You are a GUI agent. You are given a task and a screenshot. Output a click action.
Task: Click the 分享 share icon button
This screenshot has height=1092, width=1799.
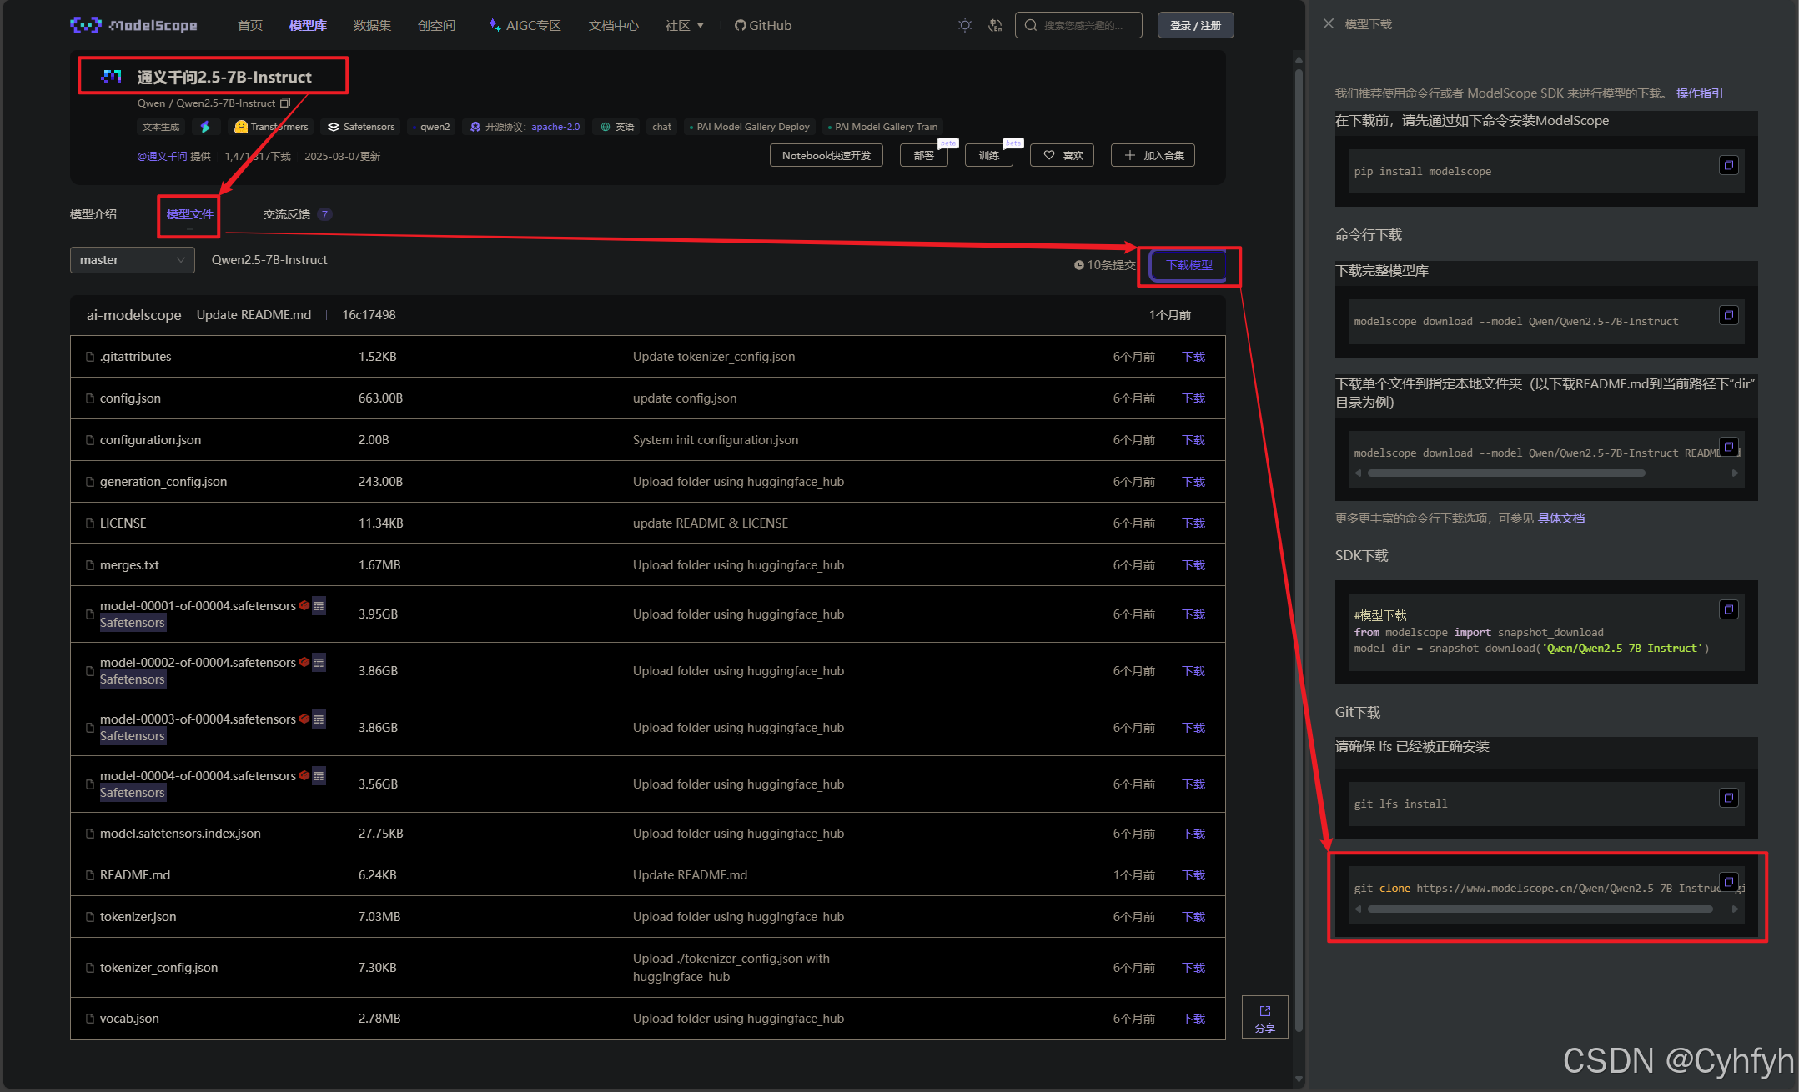1265,1017
